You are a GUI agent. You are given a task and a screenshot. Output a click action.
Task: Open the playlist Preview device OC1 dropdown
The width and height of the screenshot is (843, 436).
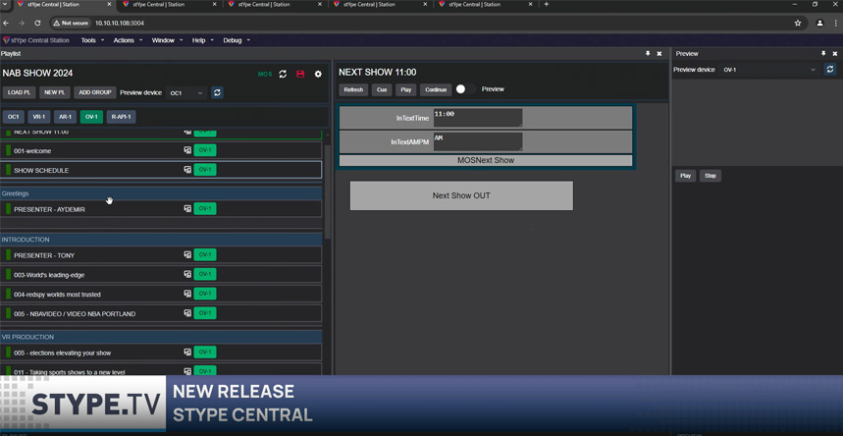186,93
